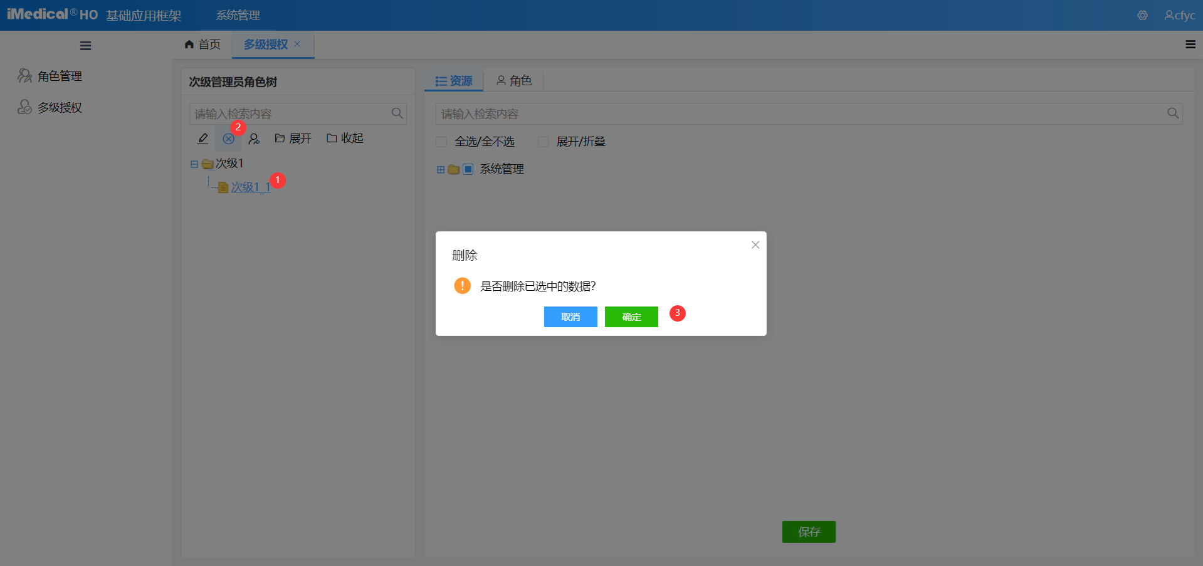Click the add-user authorization icon in role tree toolbar
This screenshot has height=566, width=1203.
(x=255, y=138)
